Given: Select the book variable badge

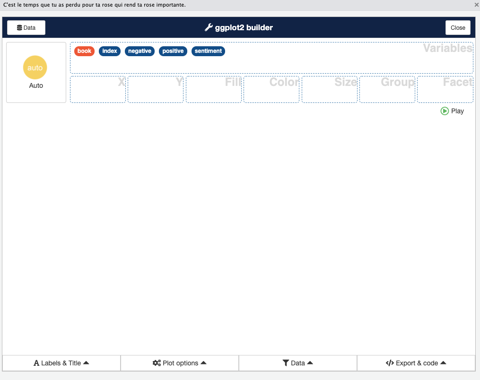Looking at the screenshot, I should pyautogui.click(x=84, y=51).
